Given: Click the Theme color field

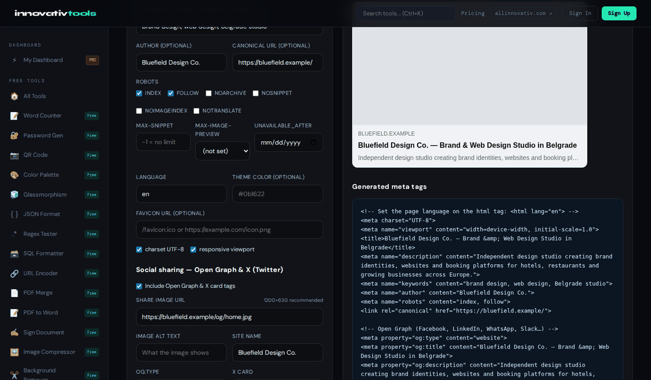Looking at the screenshot, I should [x=278, y=194].
